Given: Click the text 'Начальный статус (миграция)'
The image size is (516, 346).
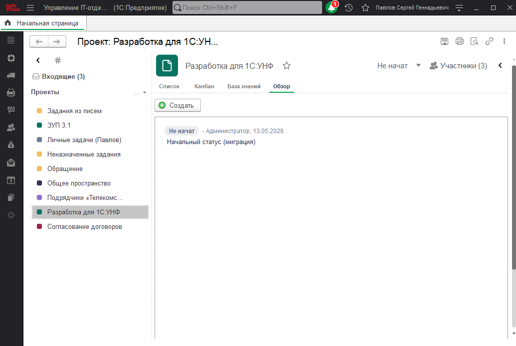Looking at the screenshot, I should [211, 142].
